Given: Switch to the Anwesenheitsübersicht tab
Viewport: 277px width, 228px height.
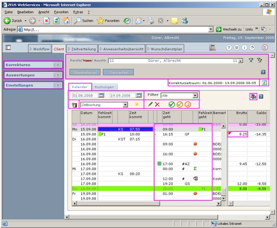Looking at the screenshot, I should 121,49.
